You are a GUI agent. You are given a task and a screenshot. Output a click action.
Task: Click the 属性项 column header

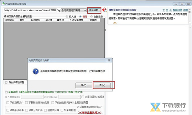(60, 20)
